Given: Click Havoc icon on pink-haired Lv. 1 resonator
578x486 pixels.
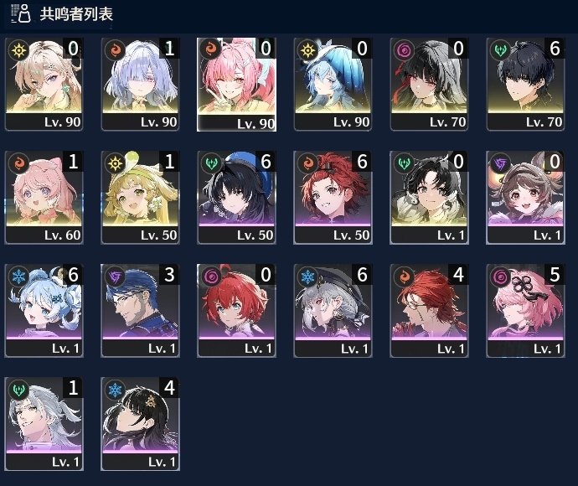Looking at the screenshot, I should pyautogui.click(x=501, y=277).
